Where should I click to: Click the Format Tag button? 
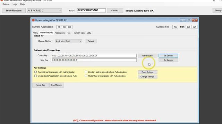point(41,85)
